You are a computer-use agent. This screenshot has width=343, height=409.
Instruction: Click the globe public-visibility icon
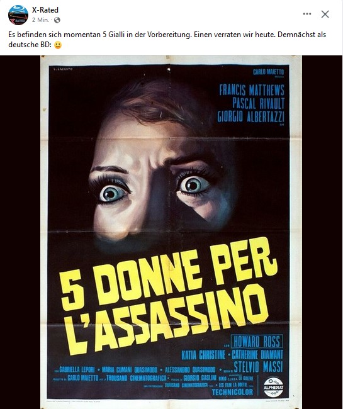click(x=57, y=20)
